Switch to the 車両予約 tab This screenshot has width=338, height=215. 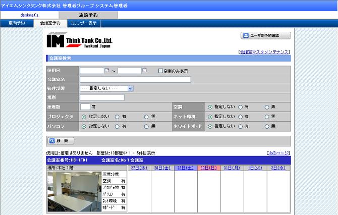[17, 23]
